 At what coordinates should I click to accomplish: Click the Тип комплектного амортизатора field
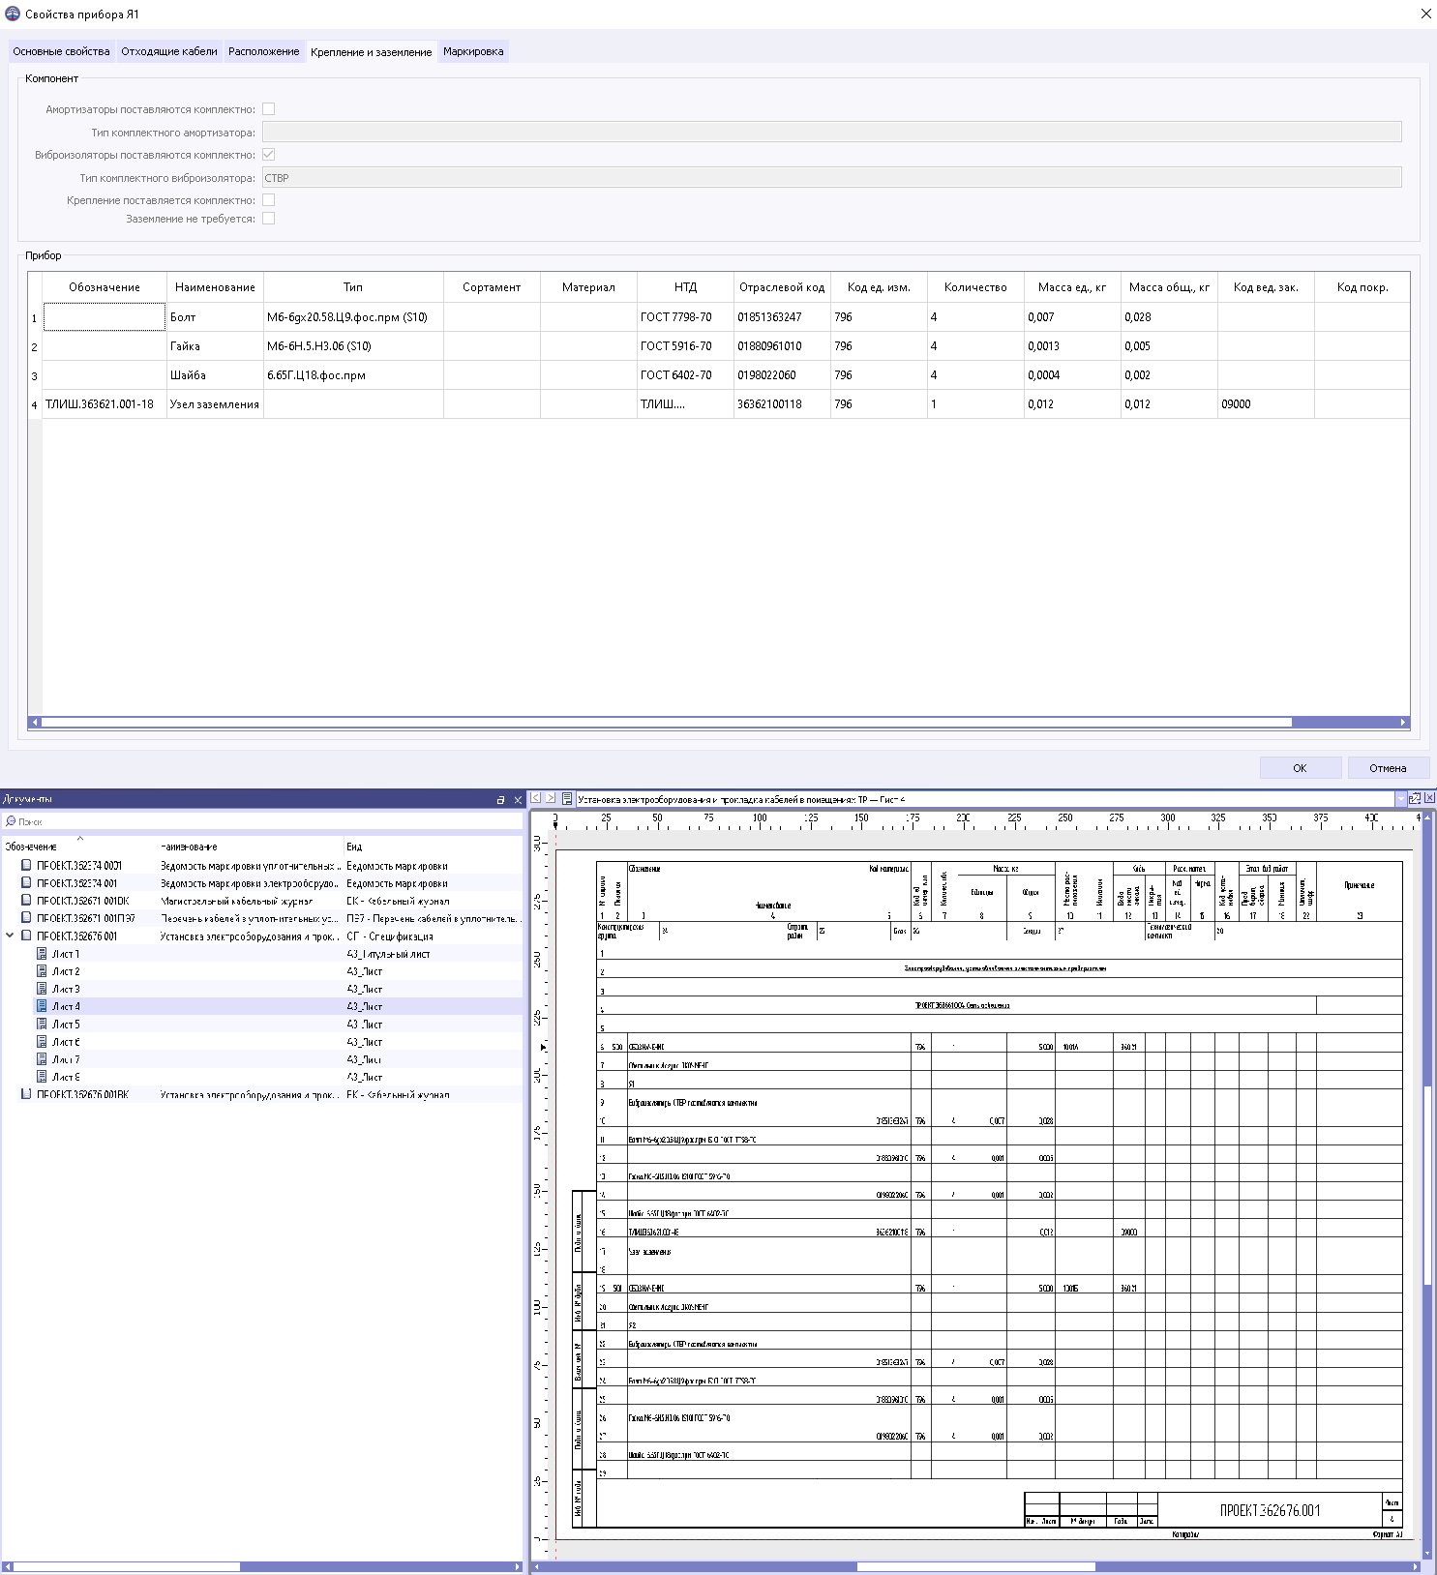click(831, 132)
